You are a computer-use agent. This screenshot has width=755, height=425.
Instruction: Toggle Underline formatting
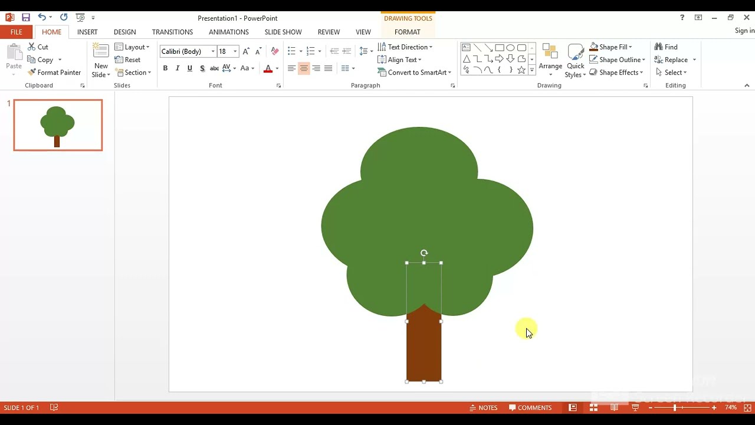190,68
